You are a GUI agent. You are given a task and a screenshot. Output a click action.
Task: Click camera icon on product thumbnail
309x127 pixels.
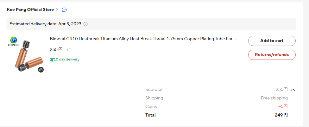pyautogui.click(x=41, y=70)
